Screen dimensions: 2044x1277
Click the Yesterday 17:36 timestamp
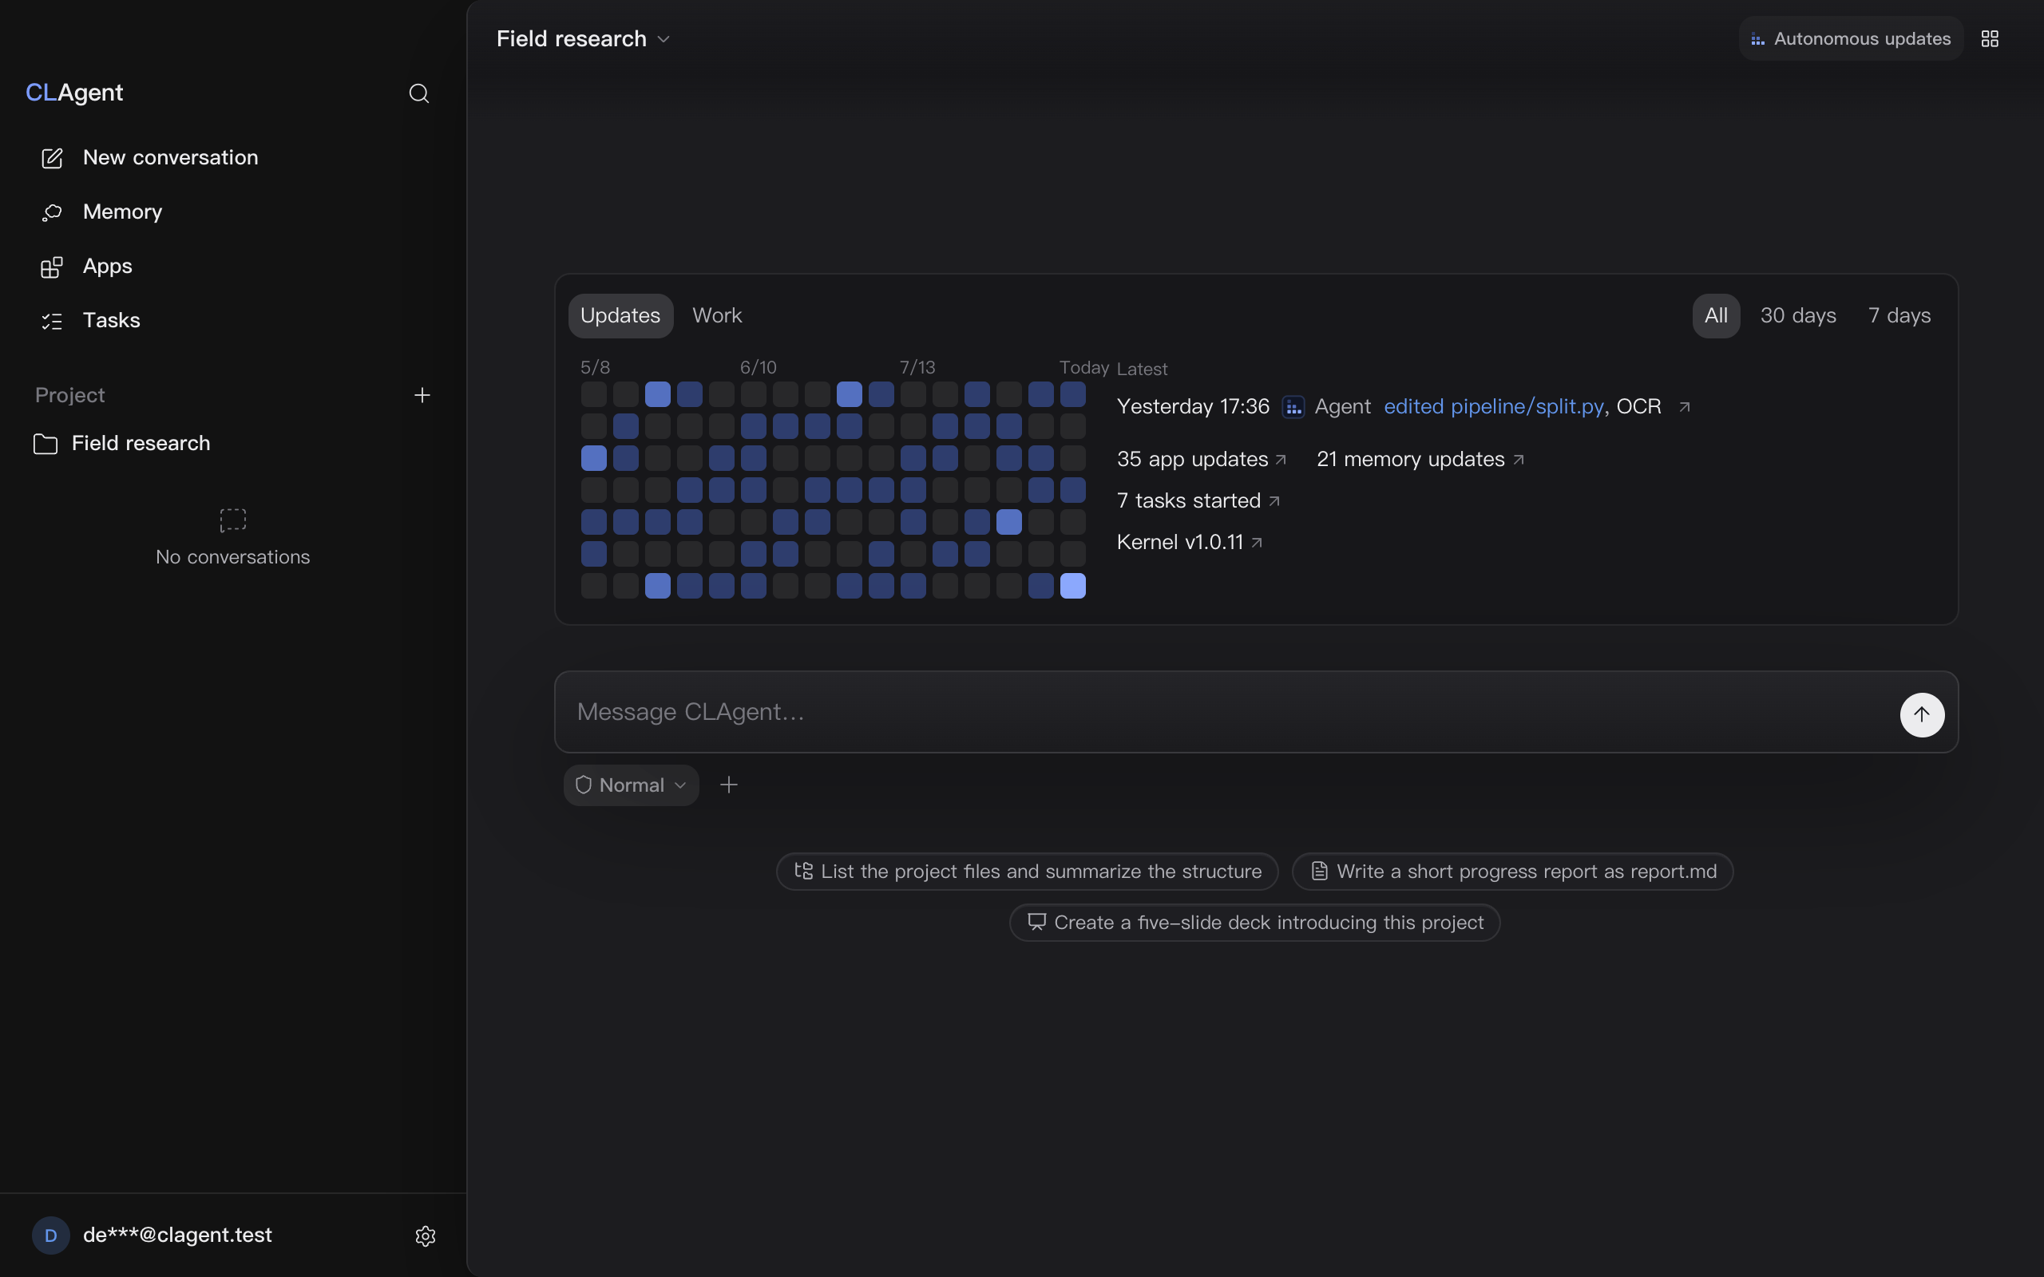(1193, 407)
